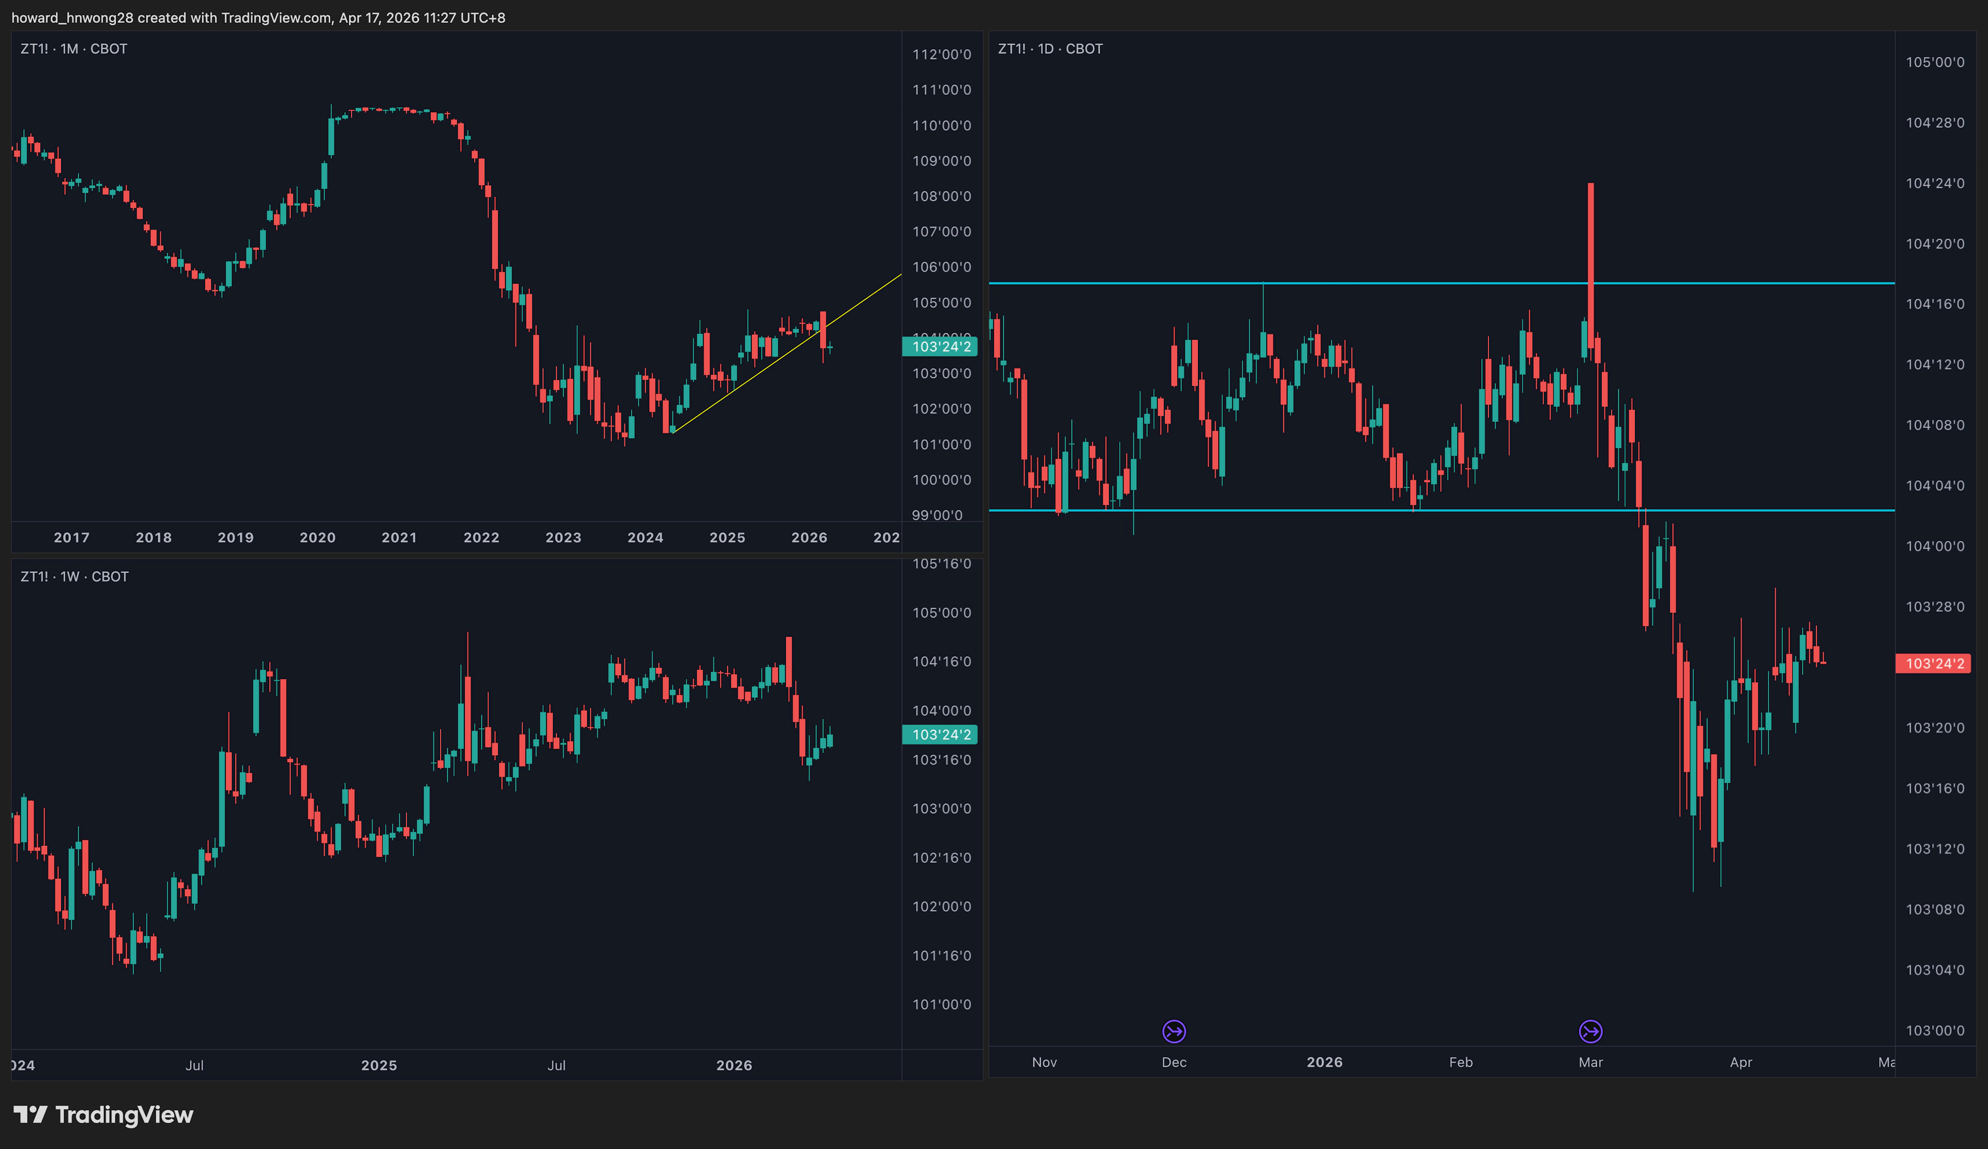Screen dimensions: 1988x1149
Task: Click the 104'16'0 label on the weekly price axis
Action: [942, 661]
